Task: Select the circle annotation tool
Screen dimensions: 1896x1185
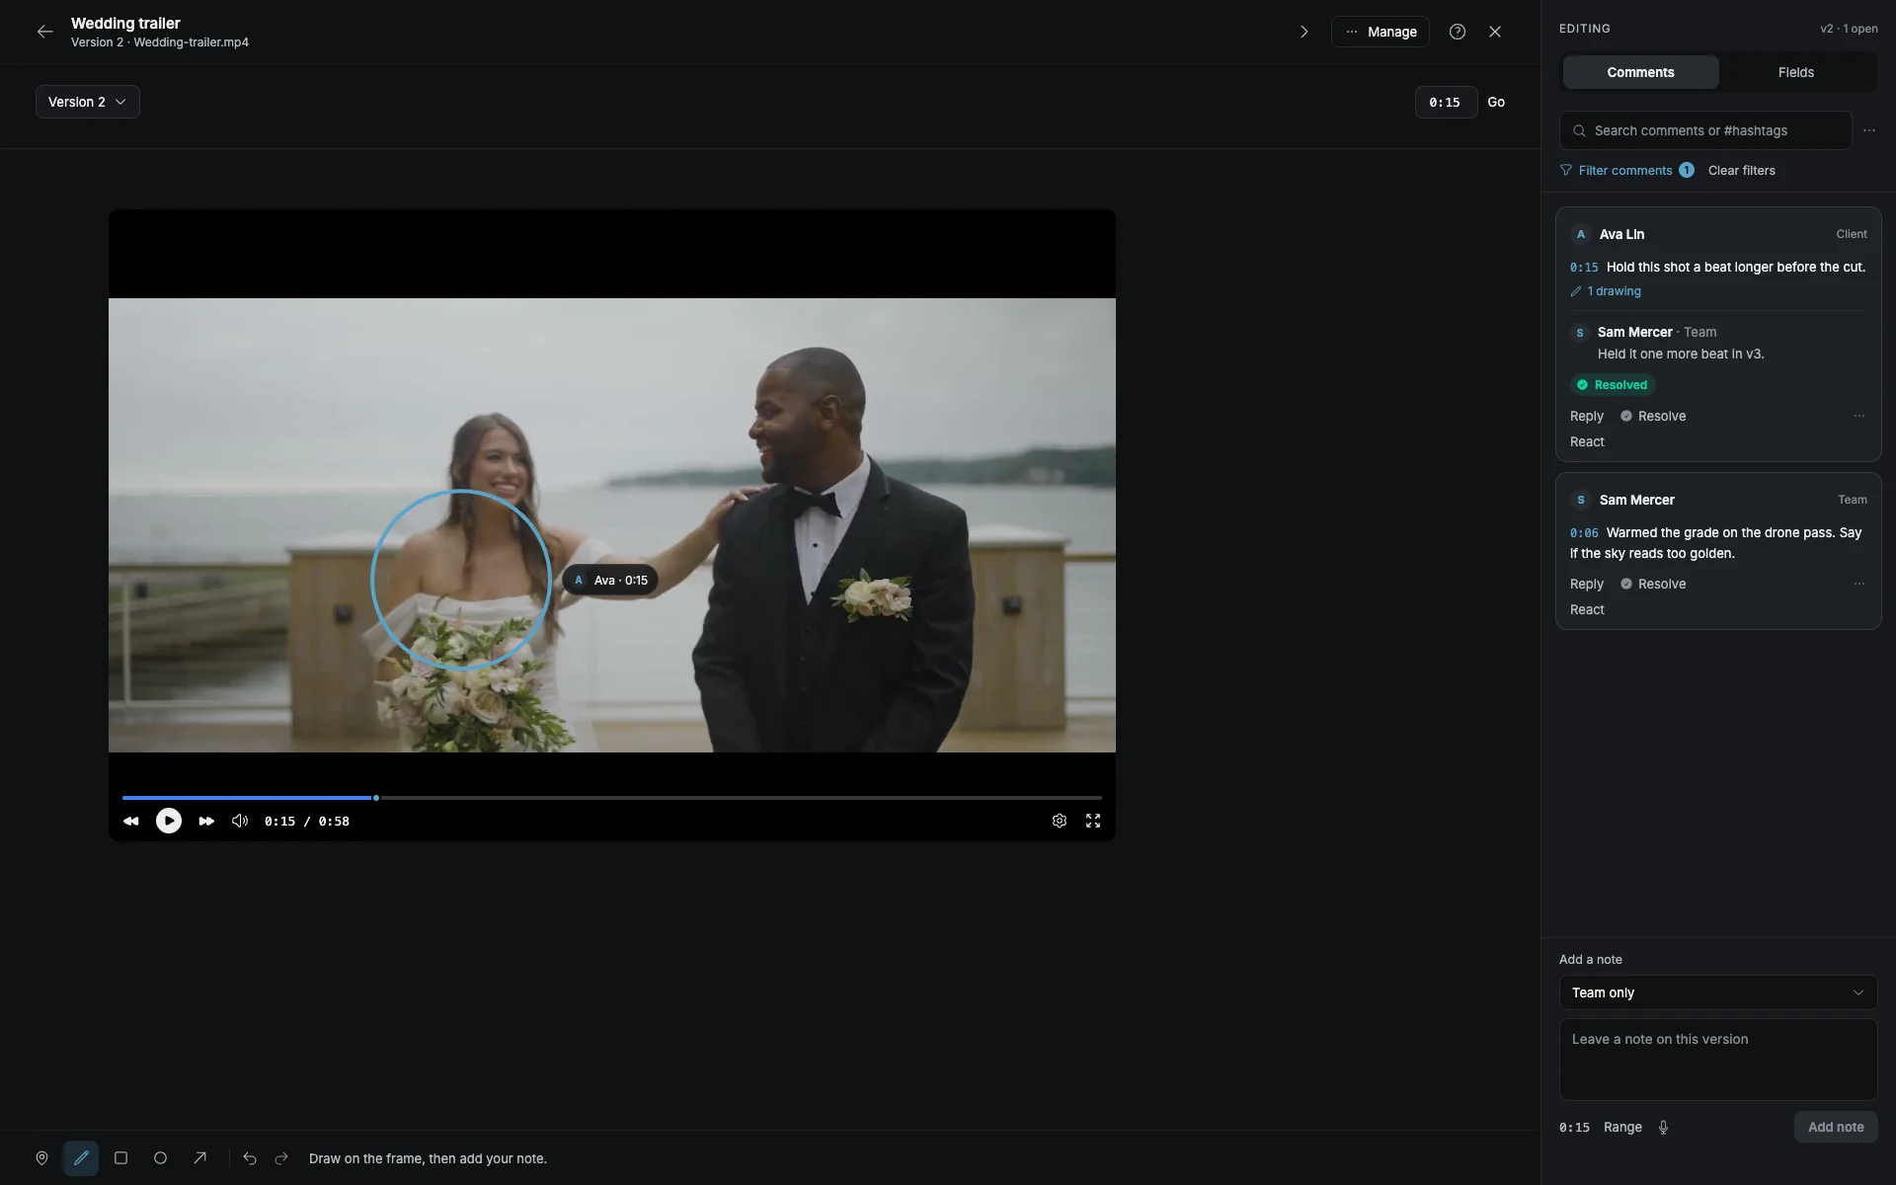Action: [160, 1158]
